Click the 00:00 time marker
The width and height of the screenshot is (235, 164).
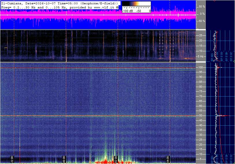pyautogui.click(x=64, y=159)
